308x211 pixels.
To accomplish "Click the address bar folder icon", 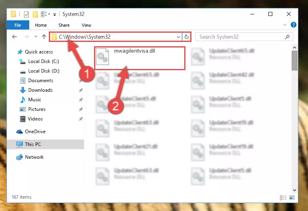I will click(54, 37).
